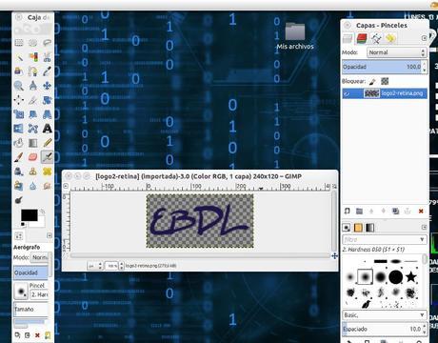Select the Rectangle Select tool
Screen dimensions: 438x343
tap(19, 43)
